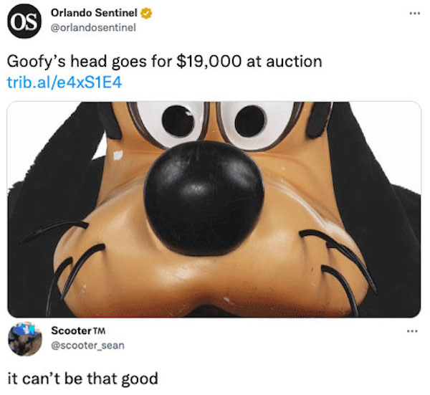Viewport: 430px width, 395px height.
Task: Open the Orlando Sentinel profile avatar
Action: [x=24, y=21]
